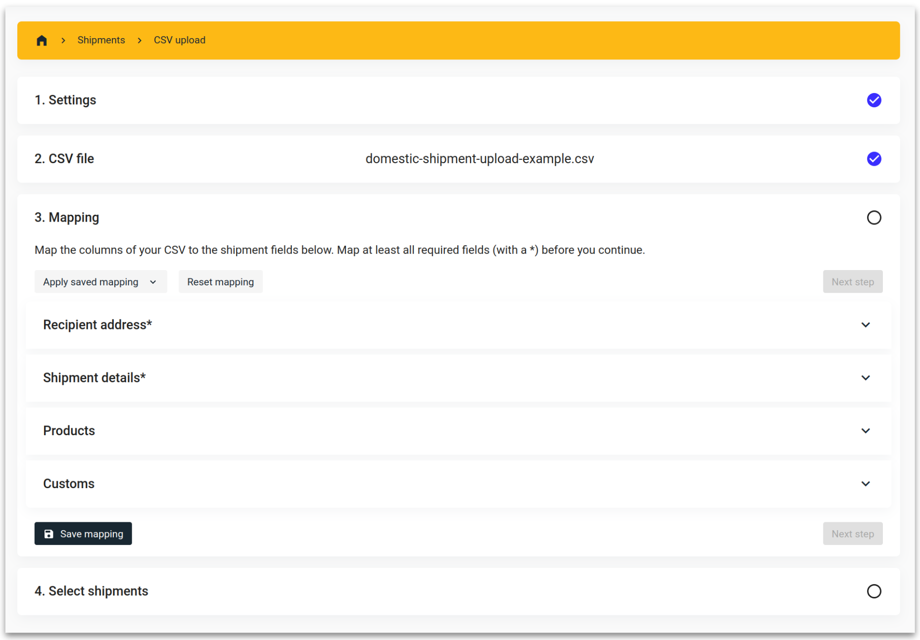Click the save disk icon on Save mapping

[48, 534]
